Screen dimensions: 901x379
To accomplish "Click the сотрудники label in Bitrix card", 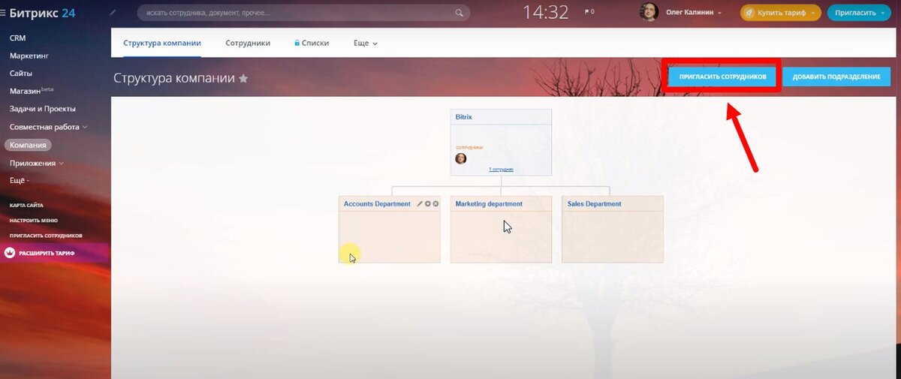I will 469,148.
